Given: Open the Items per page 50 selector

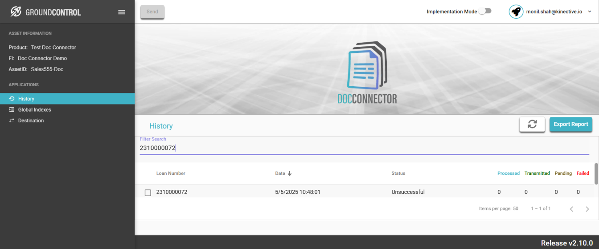Looking at the screenshot, I should tap(499, 209).
